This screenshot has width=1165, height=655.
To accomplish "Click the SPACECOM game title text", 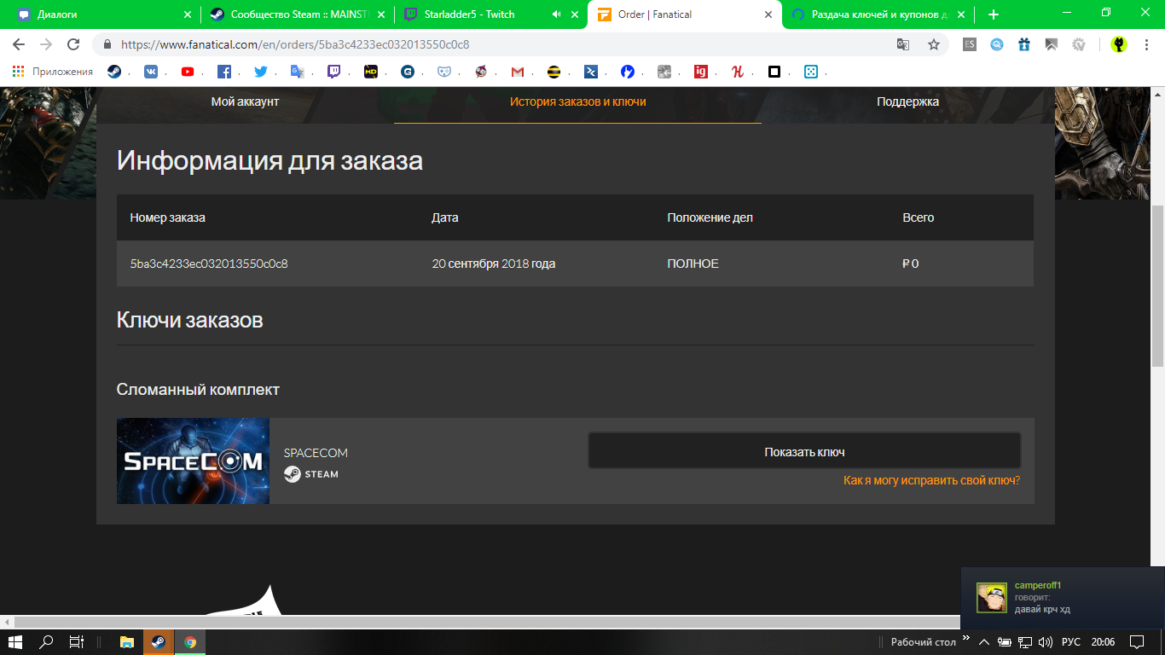I will [316, 453].
